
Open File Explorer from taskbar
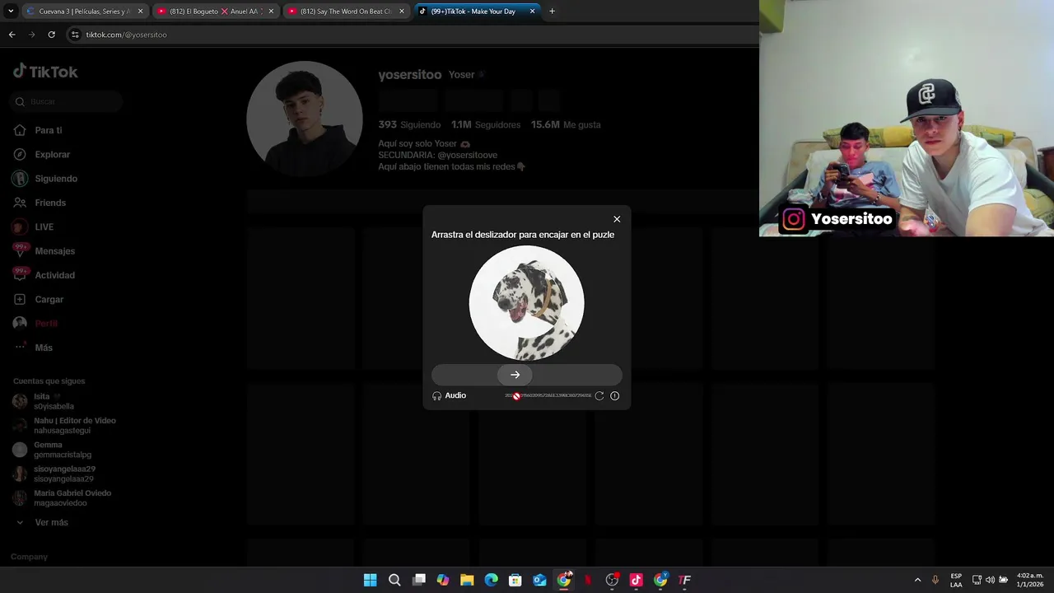click(x=467, y=580)
